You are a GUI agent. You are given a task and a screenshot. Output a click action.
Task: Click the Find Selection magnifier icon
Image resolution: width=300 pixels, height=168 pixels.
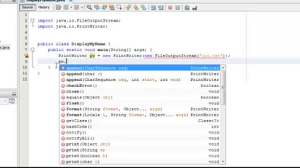tap(89, 7)
